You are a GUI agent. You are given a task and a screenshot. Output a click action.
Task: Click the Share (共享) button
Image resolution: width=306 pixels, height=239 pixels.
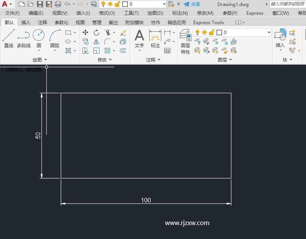[x=192, y=4]
